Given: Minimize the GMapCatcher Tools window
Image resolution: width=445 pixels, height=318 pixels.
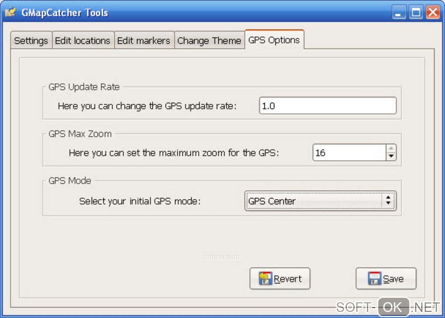Looking at the screenshot, I should (x=399, y=13).
